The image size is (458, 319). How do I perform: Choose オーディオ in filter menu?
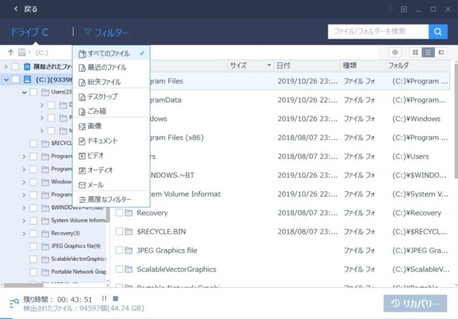tap(111, 170)
